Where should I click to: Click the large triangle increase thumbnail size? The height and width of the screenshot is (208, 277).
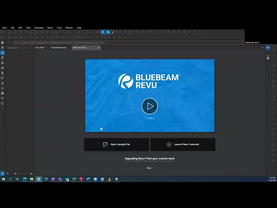31,173
